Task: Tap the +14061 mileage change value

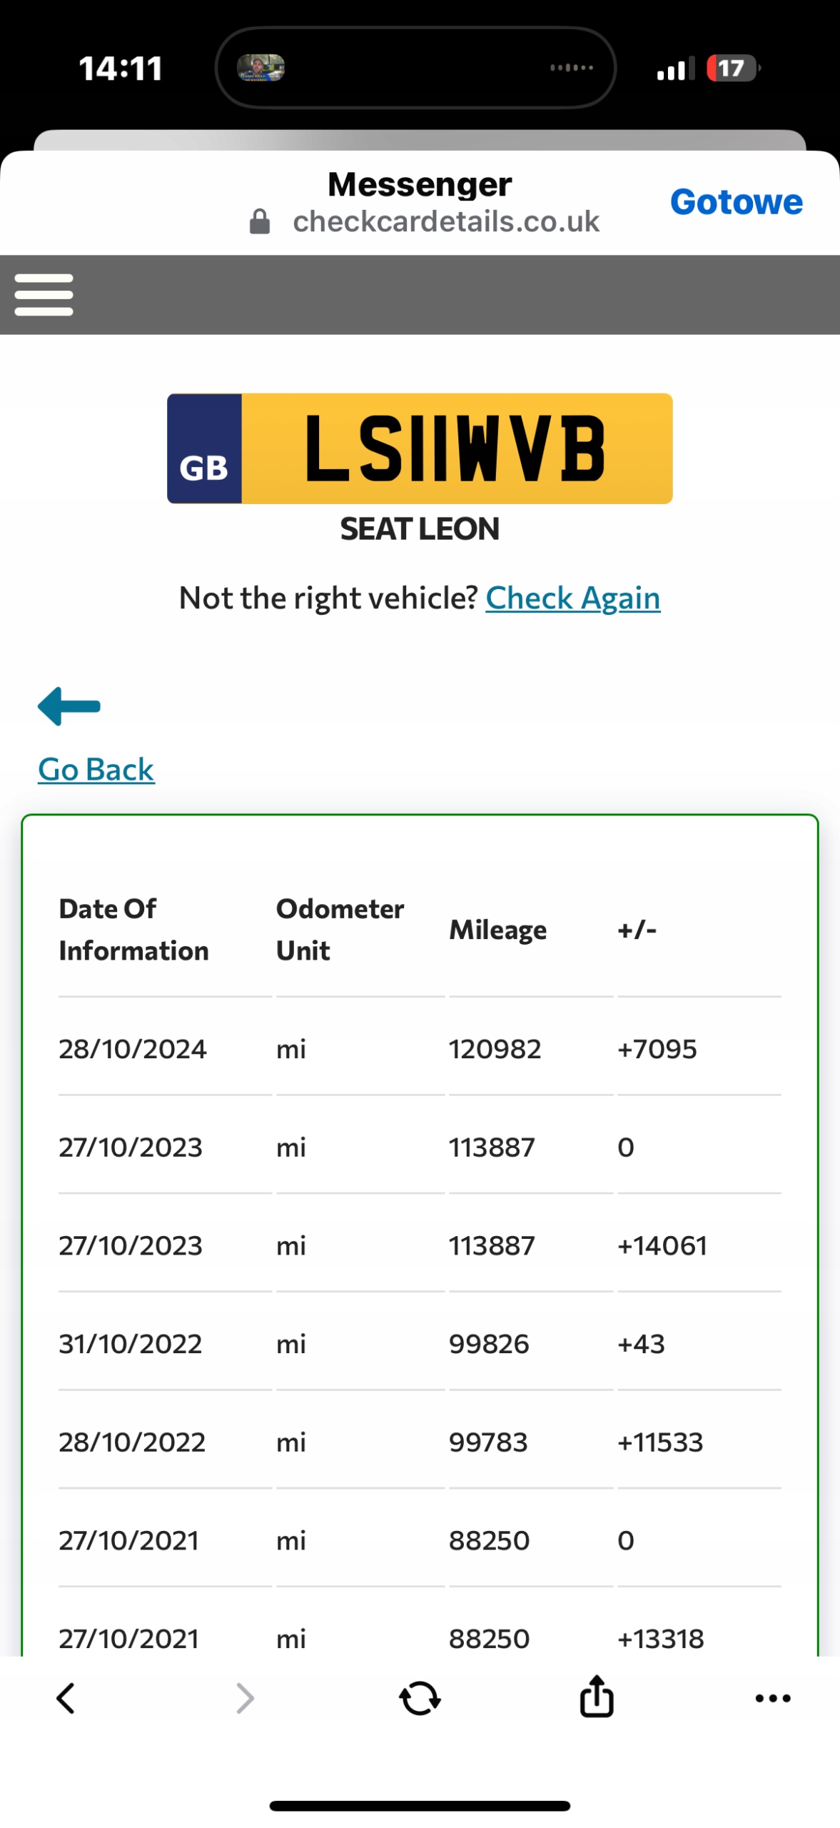Action: 662,1245
